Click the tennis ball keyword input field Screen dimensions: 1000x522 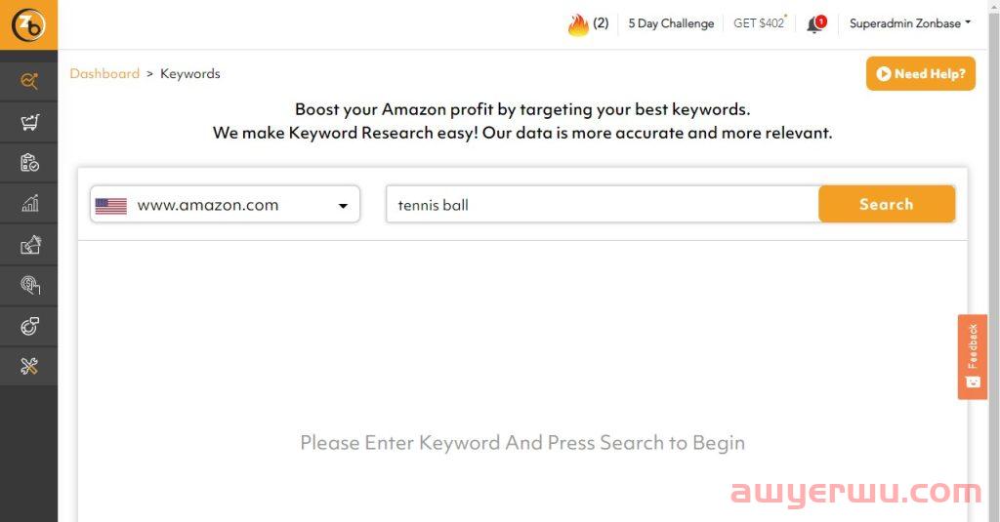(x=603, y=205)
